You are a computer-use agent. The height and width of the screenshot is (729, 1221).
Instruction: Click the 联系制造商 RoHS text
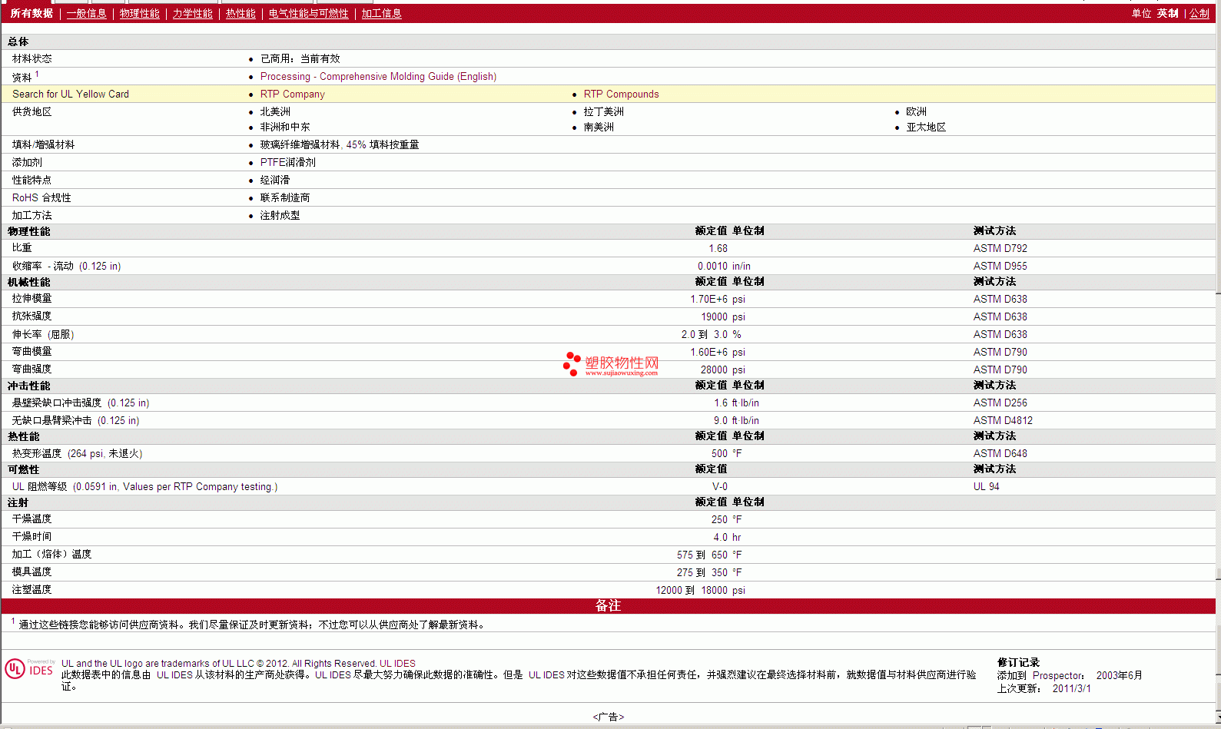[285, 197]
